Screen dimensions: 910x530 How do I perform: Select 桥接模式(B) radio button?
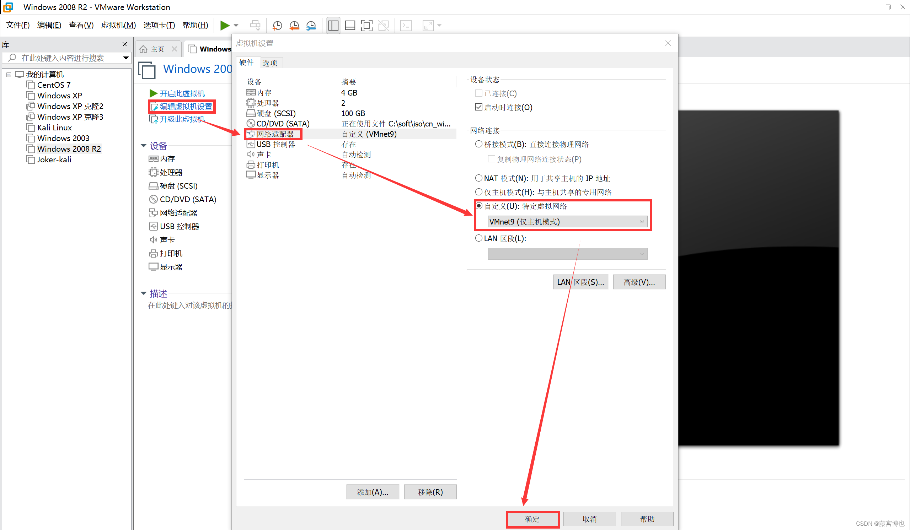479,144
